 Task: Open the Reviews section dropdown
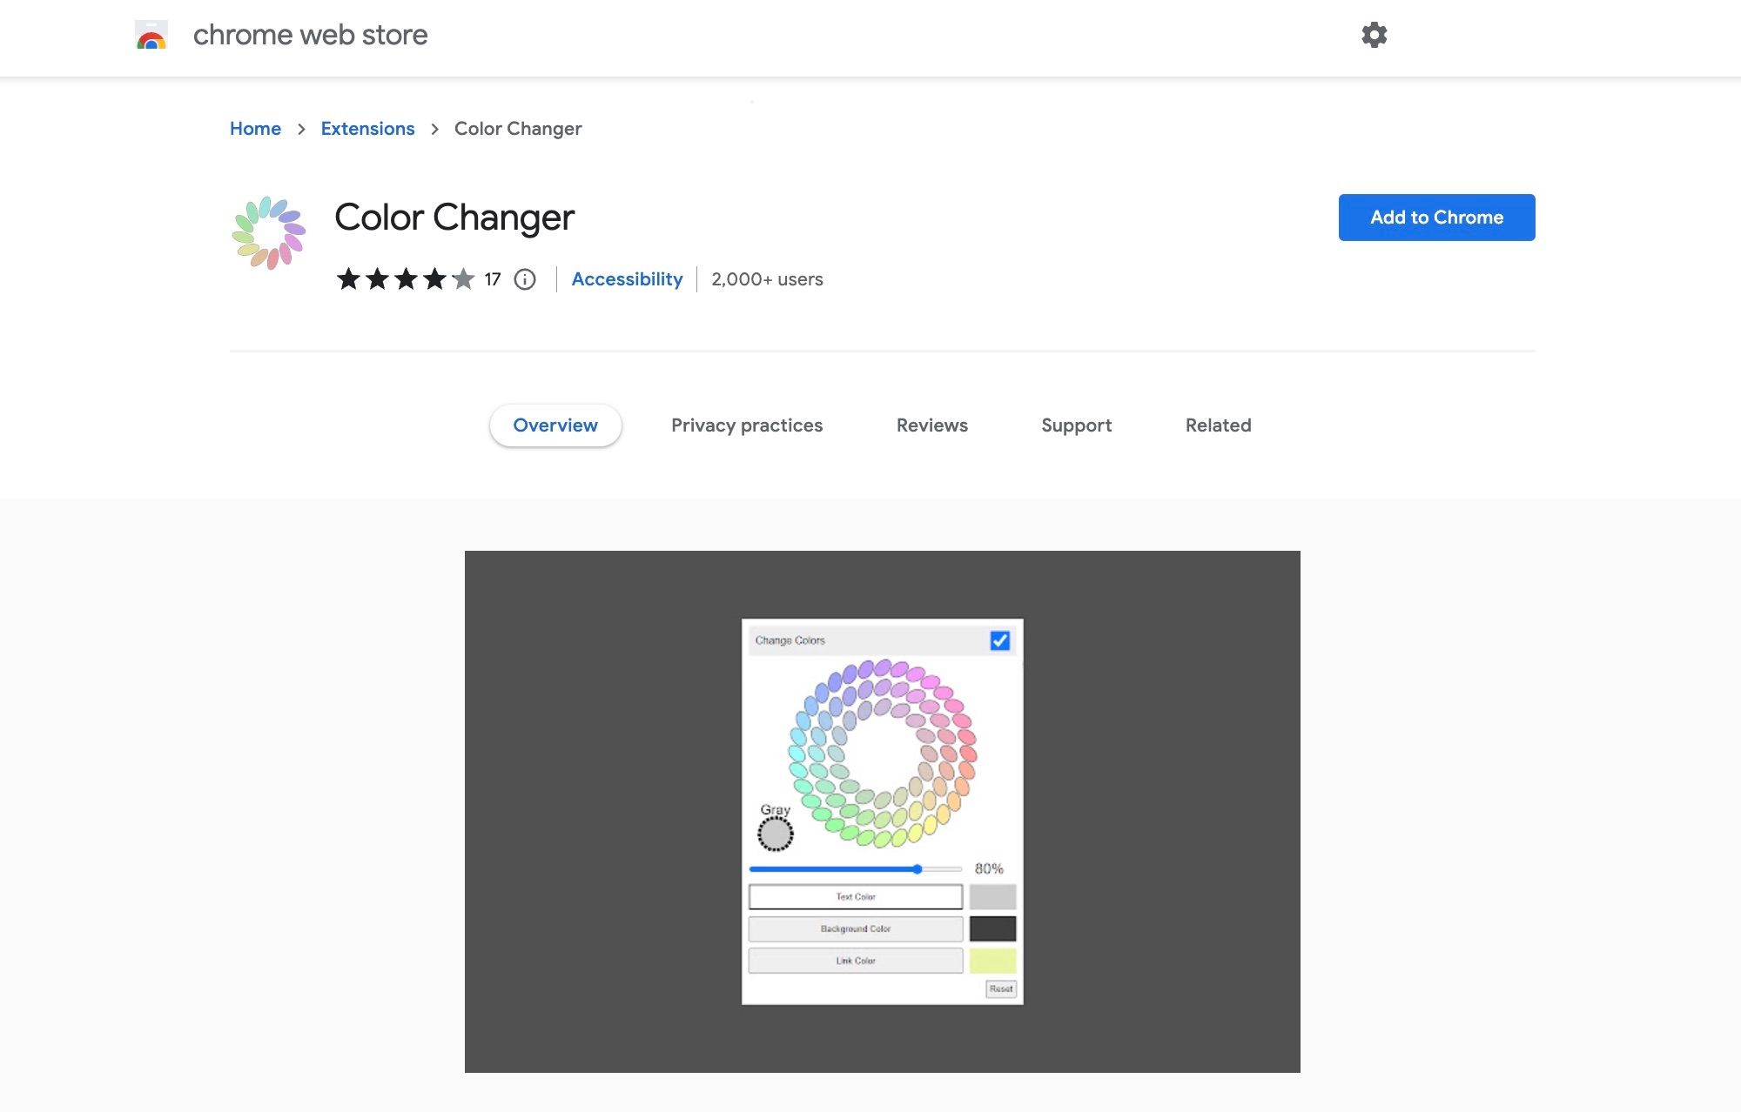coord(931,425)
